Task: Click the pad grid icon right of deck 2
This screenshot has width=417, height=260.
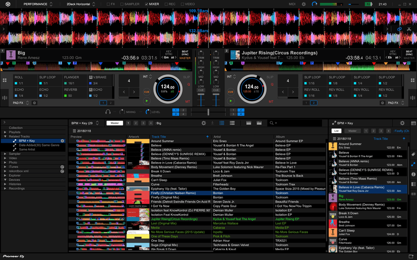Action: pos(413,80)
